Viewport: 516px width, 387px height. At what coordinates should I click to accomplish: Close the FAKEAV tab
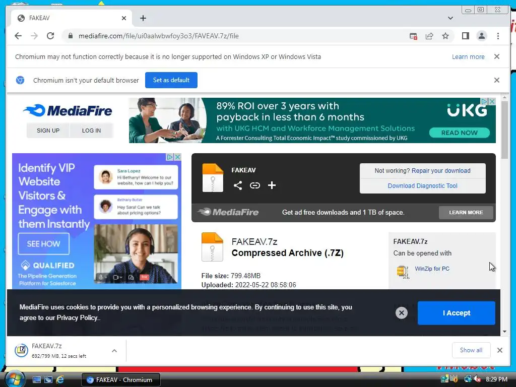click(x=124, y=18)
